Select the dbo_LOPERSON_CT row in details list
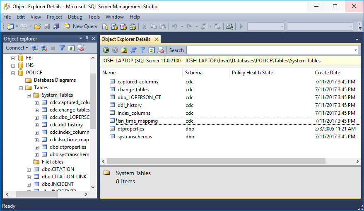The image size is (364, 211). 231,97
